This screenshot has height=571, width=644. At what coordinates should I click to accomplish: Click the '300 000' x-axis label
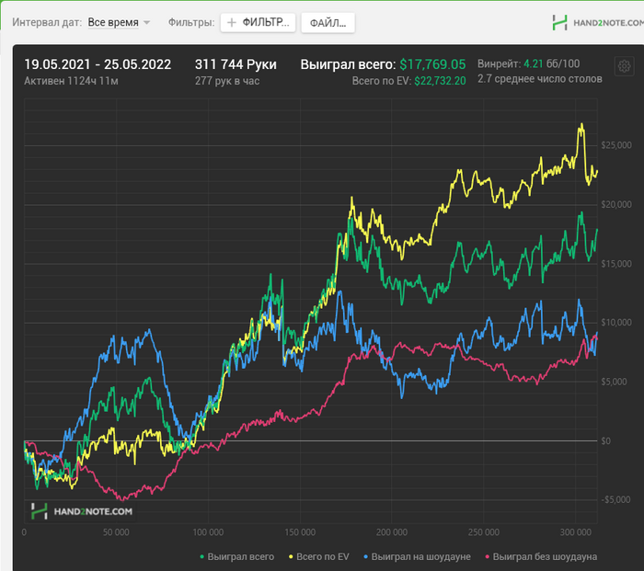[x=576, y=532]
